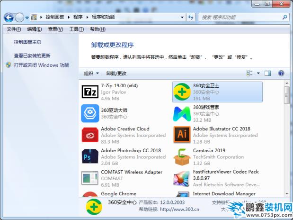Open the 组织 dropdown menu
The height and width of the screenshot is (220, 293).
tap(91, 73)
